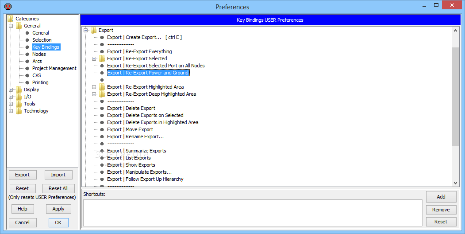Image resolution: width=465 pixels, height=234 pixels.
Task: Click the Re-Export Selected folder icon
Action: [102, 58]
